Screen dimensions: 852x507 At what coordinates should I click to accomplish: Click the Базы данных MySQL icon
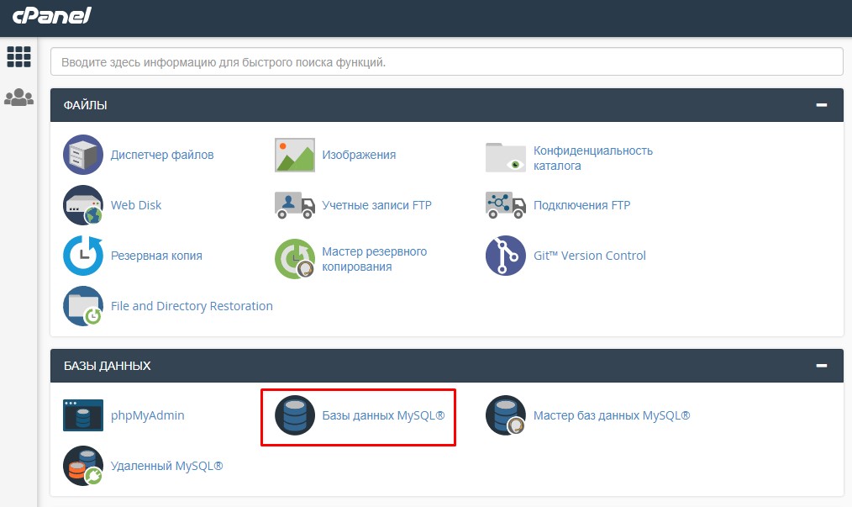coord(295,415)
